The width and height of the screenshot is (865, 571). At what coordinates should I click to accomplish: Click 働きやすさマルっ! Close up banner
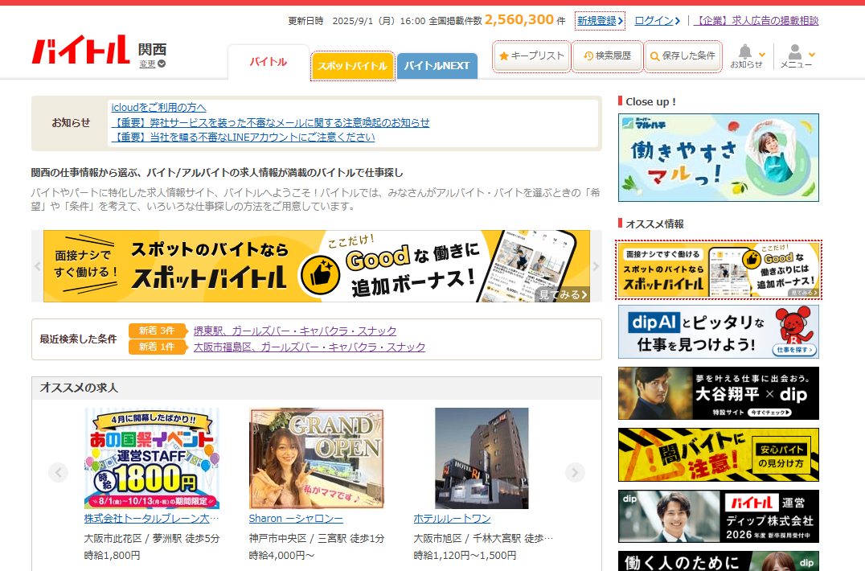[718, 158]
